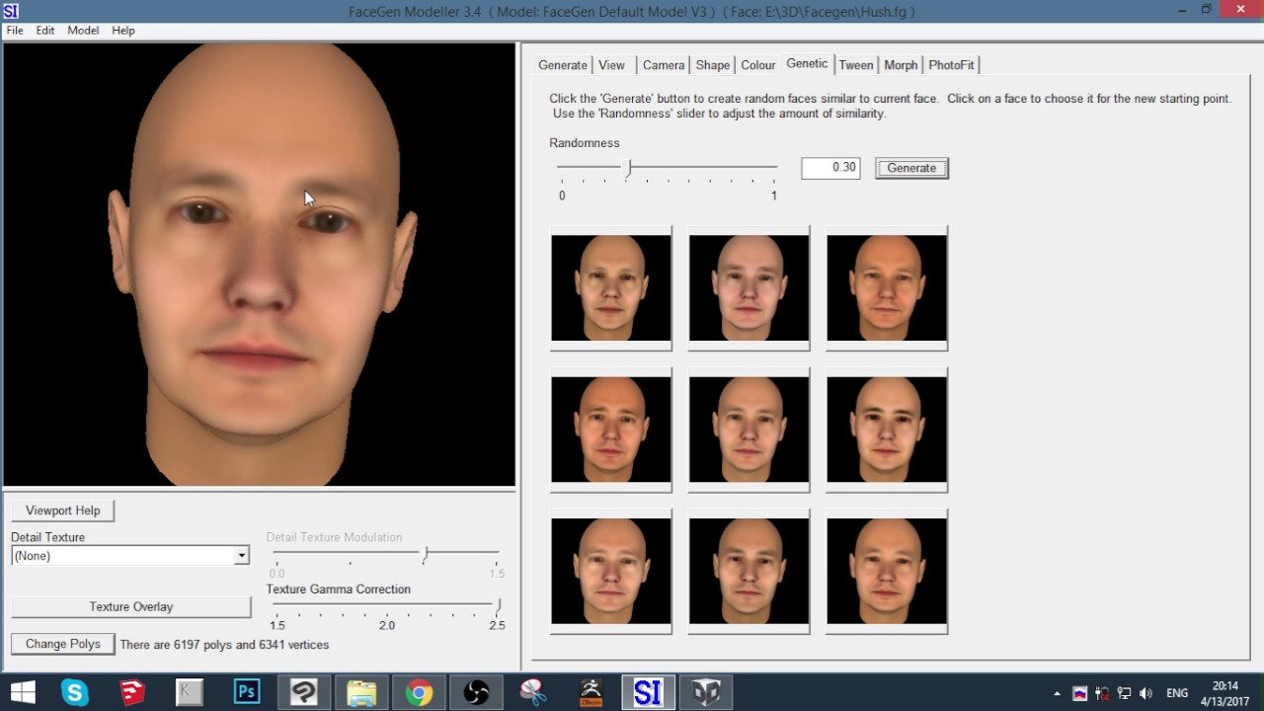Choose the bottom-right generated face thumbnail

(x=887, y=572)
